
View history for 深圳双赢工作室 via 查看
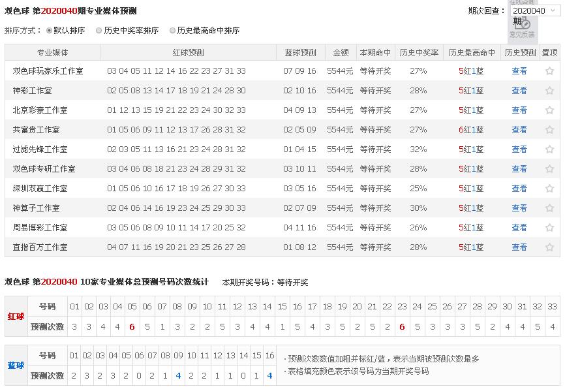pyautogui.click(x=519, y=189)
